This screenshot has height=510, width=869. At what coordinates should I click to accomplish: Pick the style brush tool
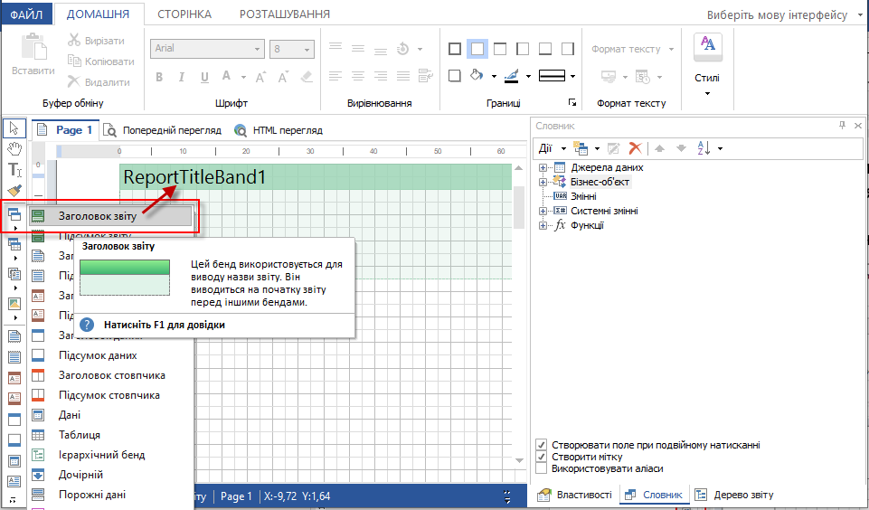coord(14,191)
